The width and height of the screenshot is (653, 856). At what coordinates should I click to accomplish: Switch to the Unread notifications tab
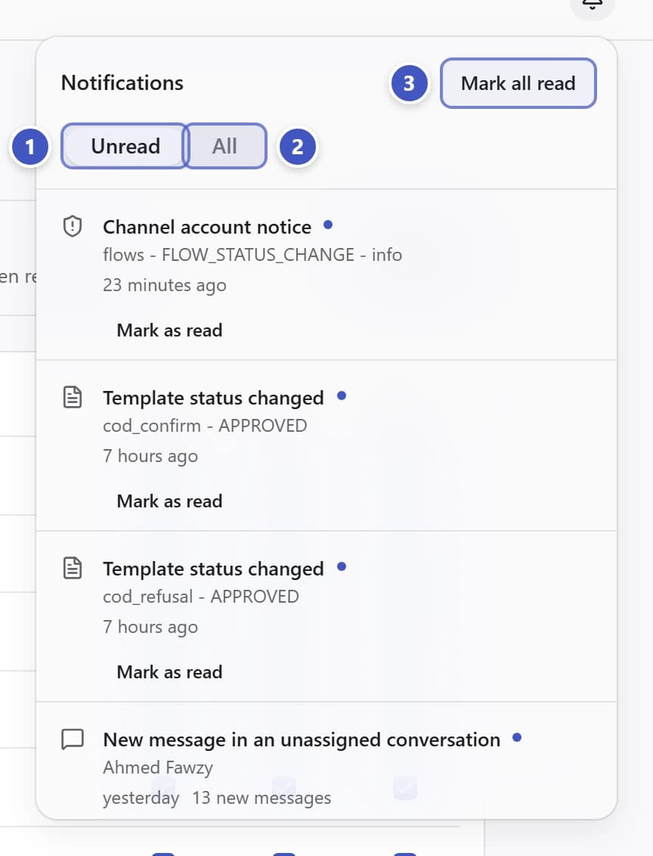point(125,146)
